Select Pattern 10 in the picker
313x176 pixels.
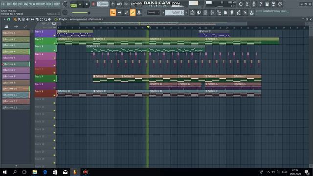(x=16, y=89)
